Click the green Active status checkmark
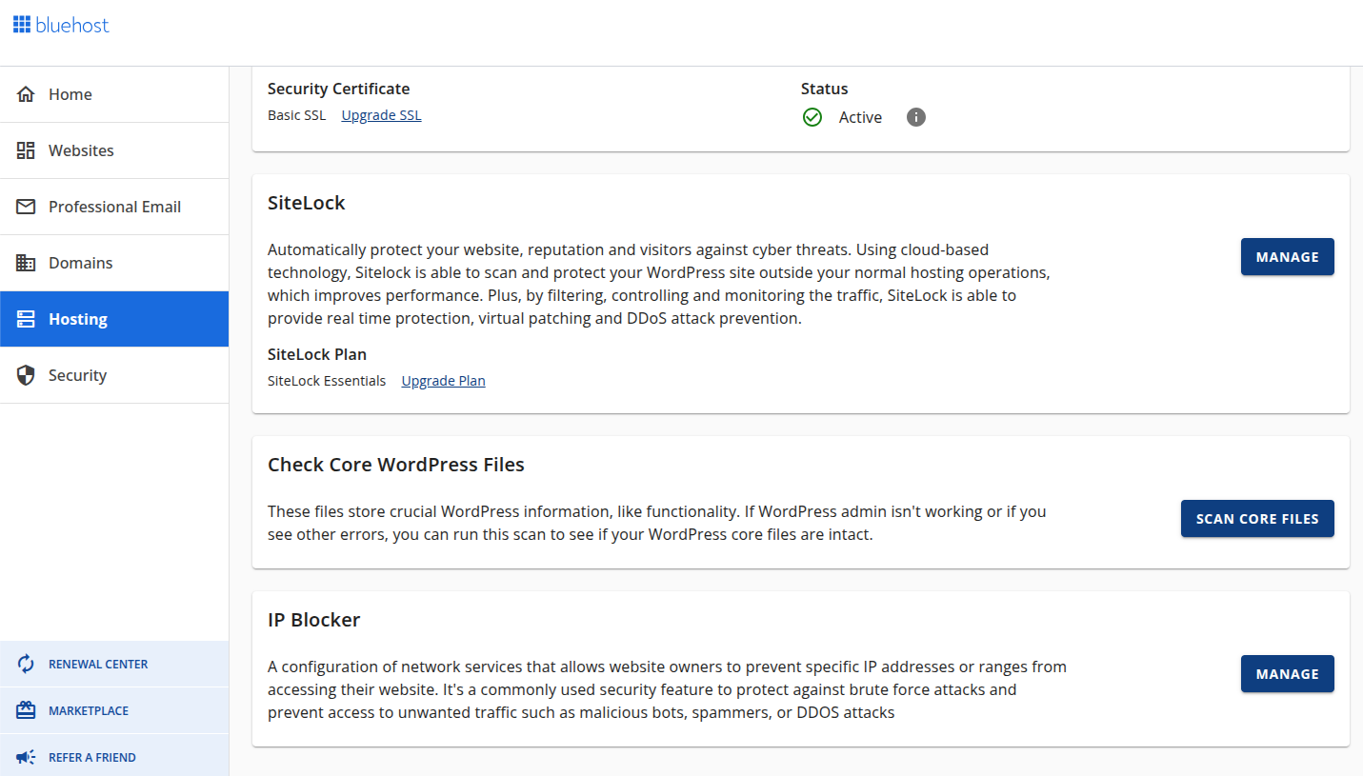The image size is (1363, 776). [x=812, y=117]
